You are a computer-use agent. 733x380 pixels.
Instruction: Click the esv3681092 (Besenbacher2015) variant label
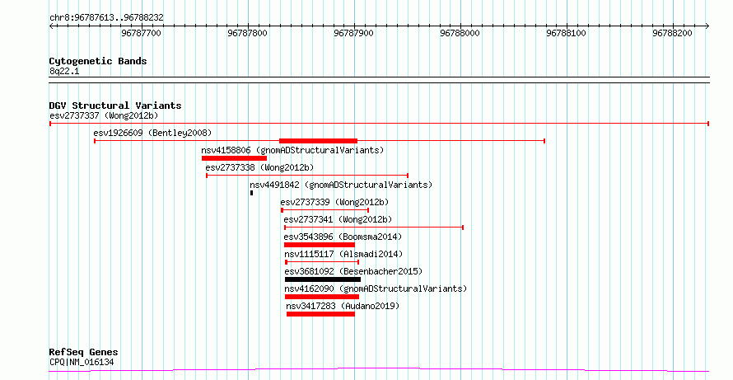point(353,271)
